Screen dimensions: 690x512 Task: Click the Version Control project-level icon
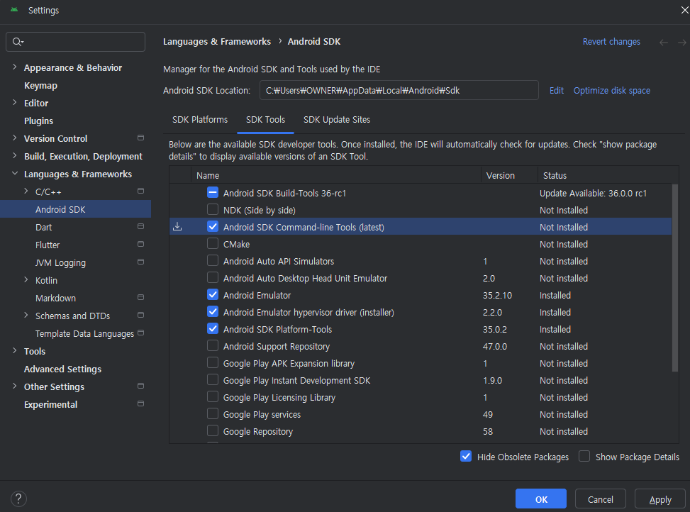pos(141,138)
